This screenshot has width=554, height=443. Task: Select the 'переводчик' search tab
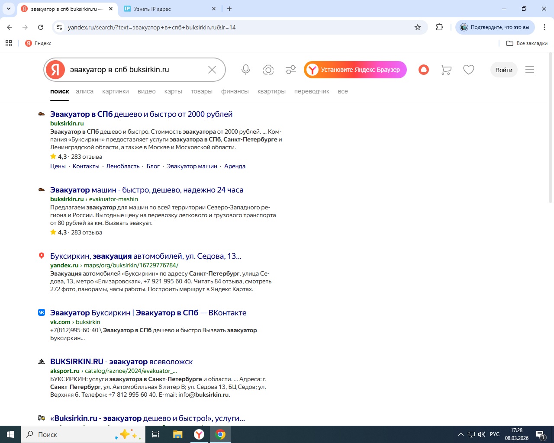click(312, 91)
